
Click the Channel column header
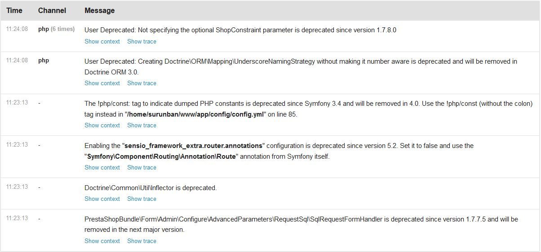(52, 10)
